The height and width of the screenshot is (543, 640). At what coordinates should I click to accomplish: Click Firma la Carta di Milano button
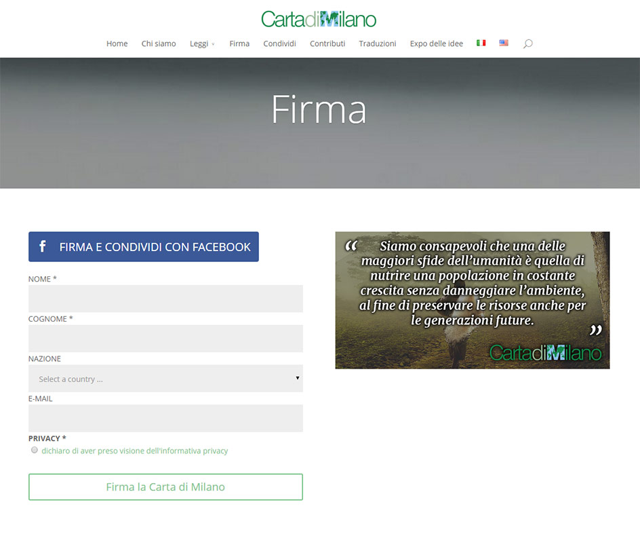[x=165, y=487]
